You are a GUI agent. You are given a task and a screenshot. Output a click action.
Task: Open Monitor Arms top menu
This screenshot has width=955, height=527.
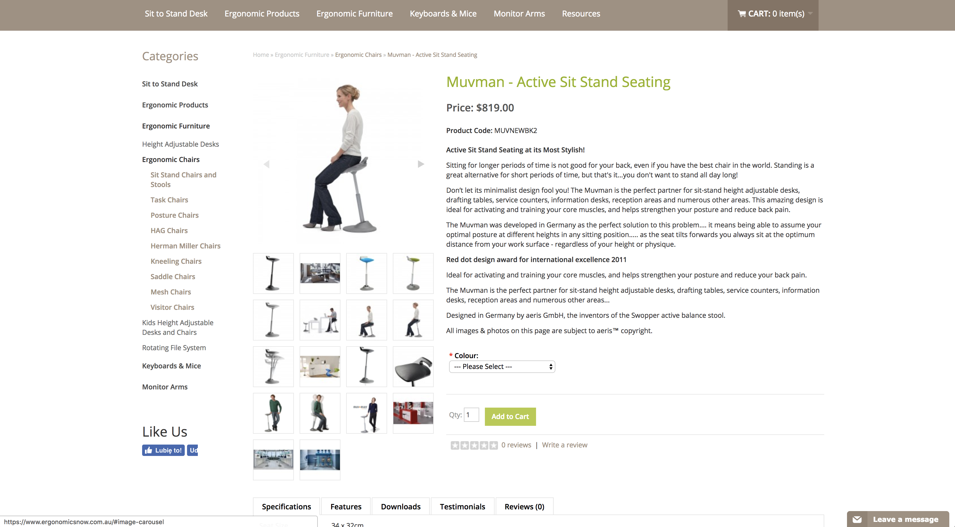pyautogui.click(x=519, y=14)
